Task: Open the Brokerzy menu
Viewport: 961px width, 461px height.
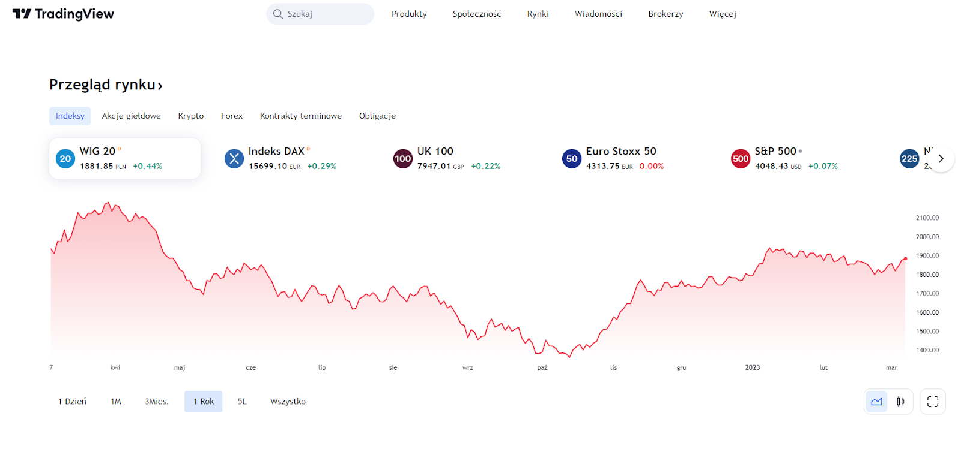Action: click(665, 14)
